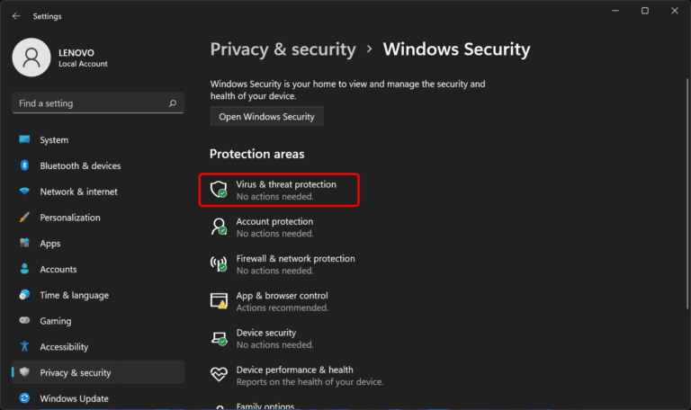Image resolution: width=691 pixels, height=410 pixels.
Task: Click the Open Windows Security button
Action: [266, 117]
